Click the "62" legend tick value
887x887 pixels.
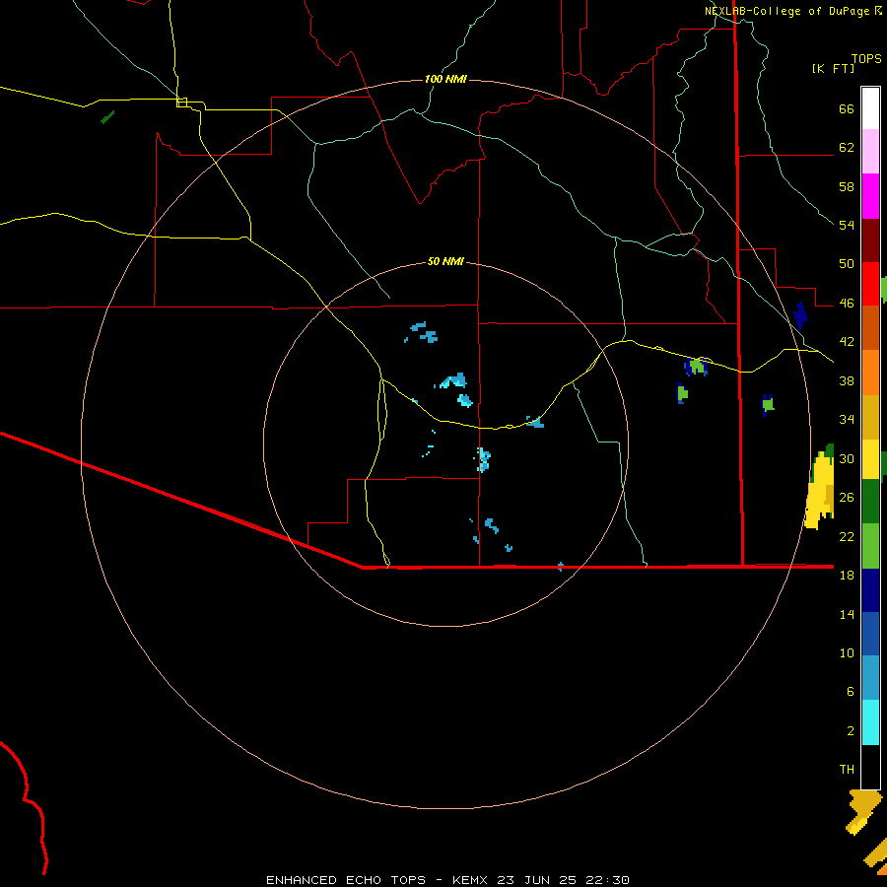847,148
